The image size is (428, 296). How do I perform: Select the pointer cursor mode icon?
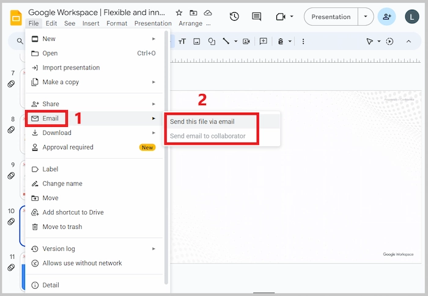[369, 42]
